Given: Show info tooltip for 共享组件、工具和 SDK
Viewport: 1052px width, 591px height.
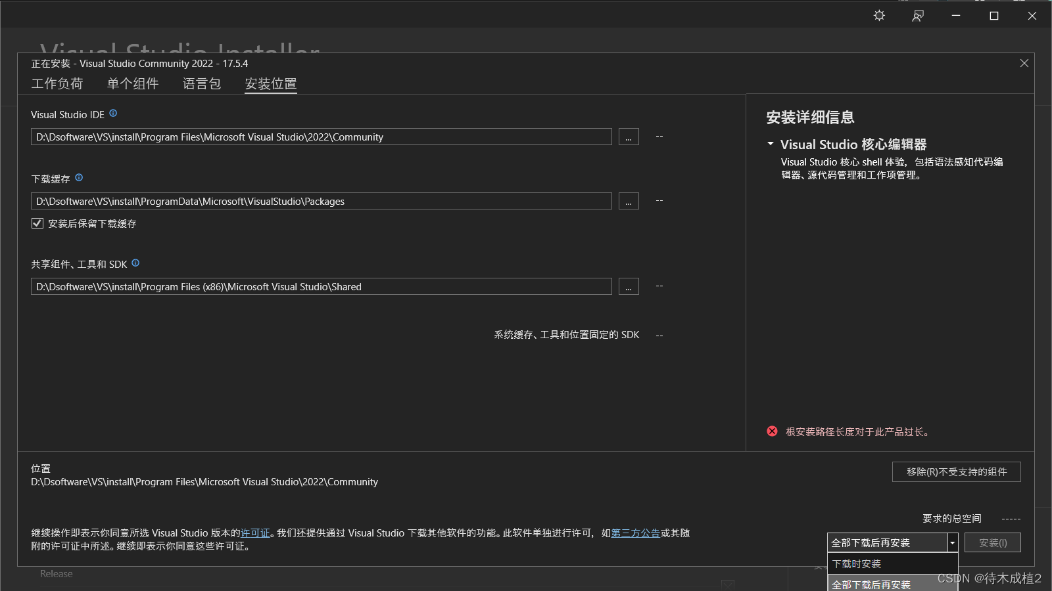Looking at the screenshot, I should (x=135, y=263).
